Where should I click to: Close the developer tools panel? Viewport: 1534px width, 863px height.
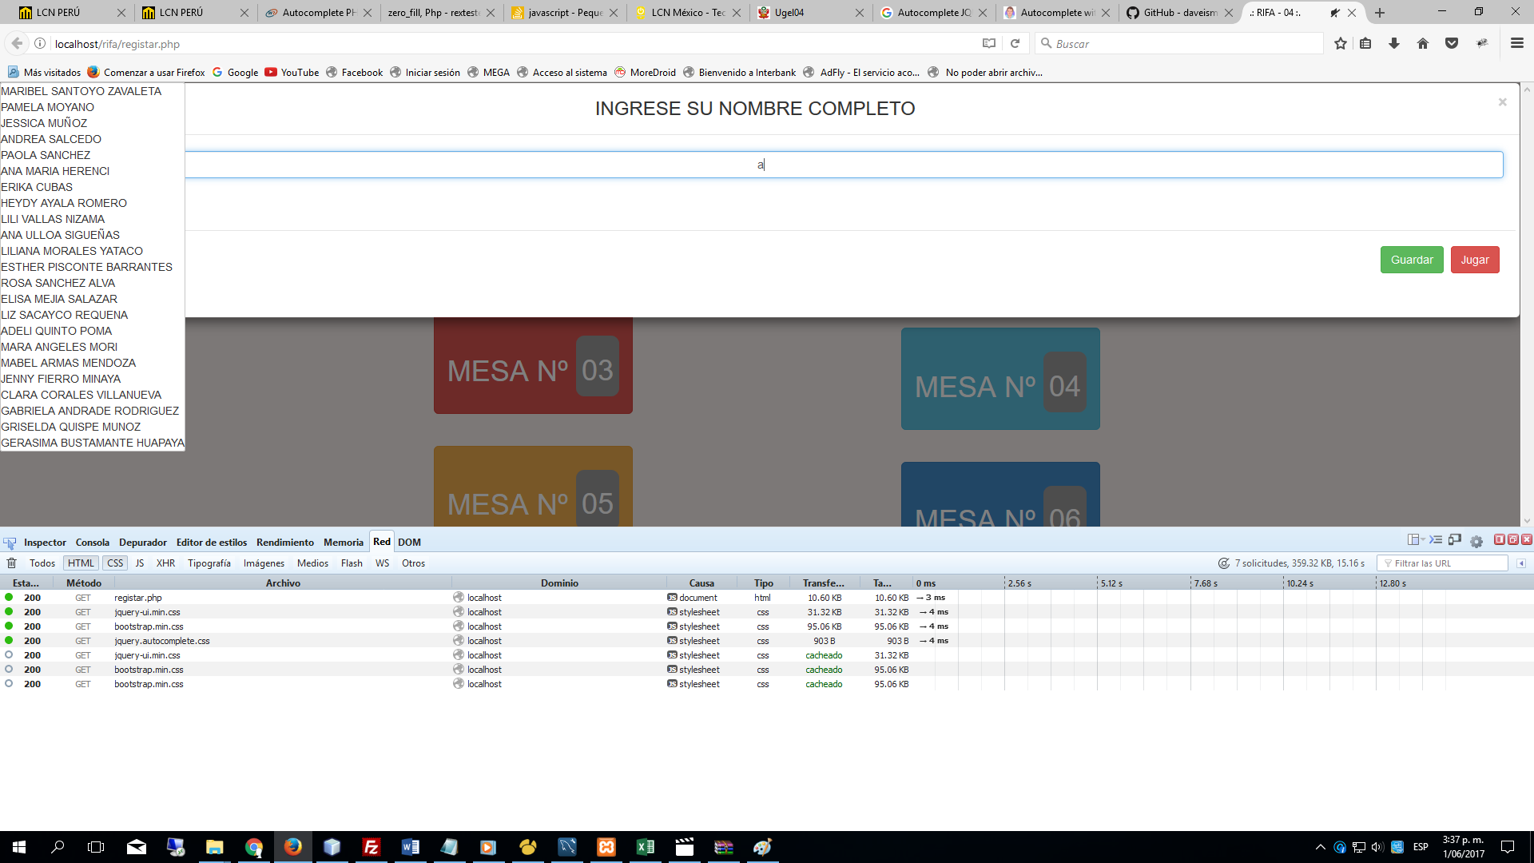(1527, 539)
